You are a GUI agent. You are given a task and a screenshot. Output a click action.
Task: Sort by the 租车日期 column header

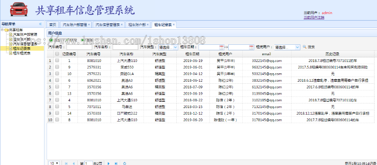[x=193, y=54]
